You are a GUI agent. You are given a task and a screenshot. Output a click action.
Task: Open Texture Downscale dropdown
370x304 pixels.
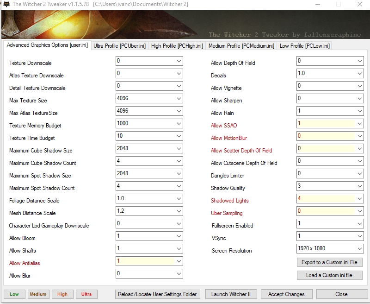149,61
